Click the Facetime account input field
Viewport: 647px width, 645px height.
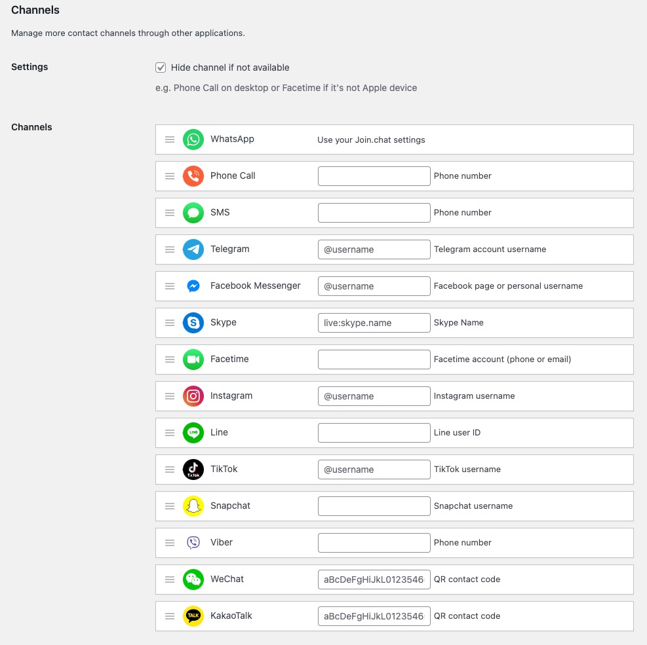coord(374,359)
